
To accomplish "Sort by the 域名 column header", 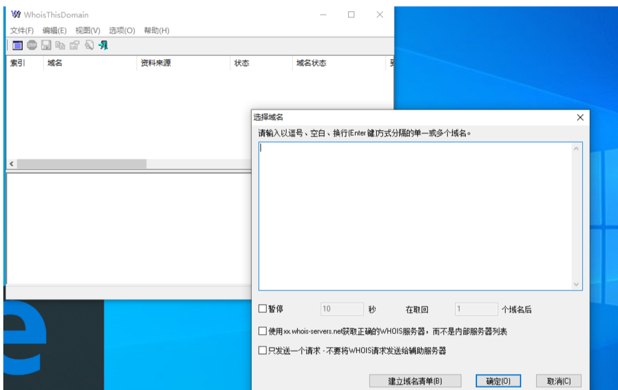I will tap(90, 63).
